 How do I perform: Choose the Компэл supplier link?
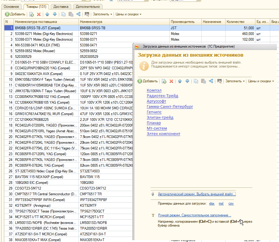(154, 90)
